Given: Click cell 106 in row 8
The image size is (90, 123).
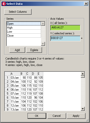Looking at the screenshot, I should click(x=23, y=106).
